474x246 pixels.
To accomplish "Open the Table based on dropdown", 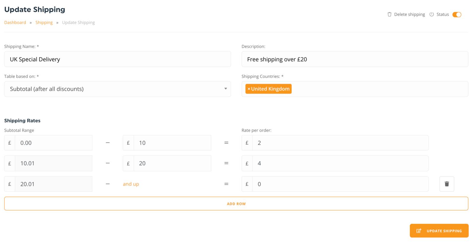I will pos(117,89).
